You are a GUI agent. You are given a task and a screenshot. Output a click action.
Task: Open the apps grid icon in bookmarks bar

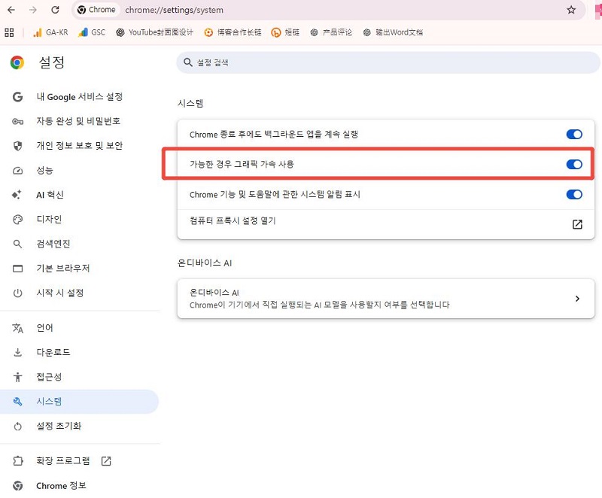tap(9, 32)
